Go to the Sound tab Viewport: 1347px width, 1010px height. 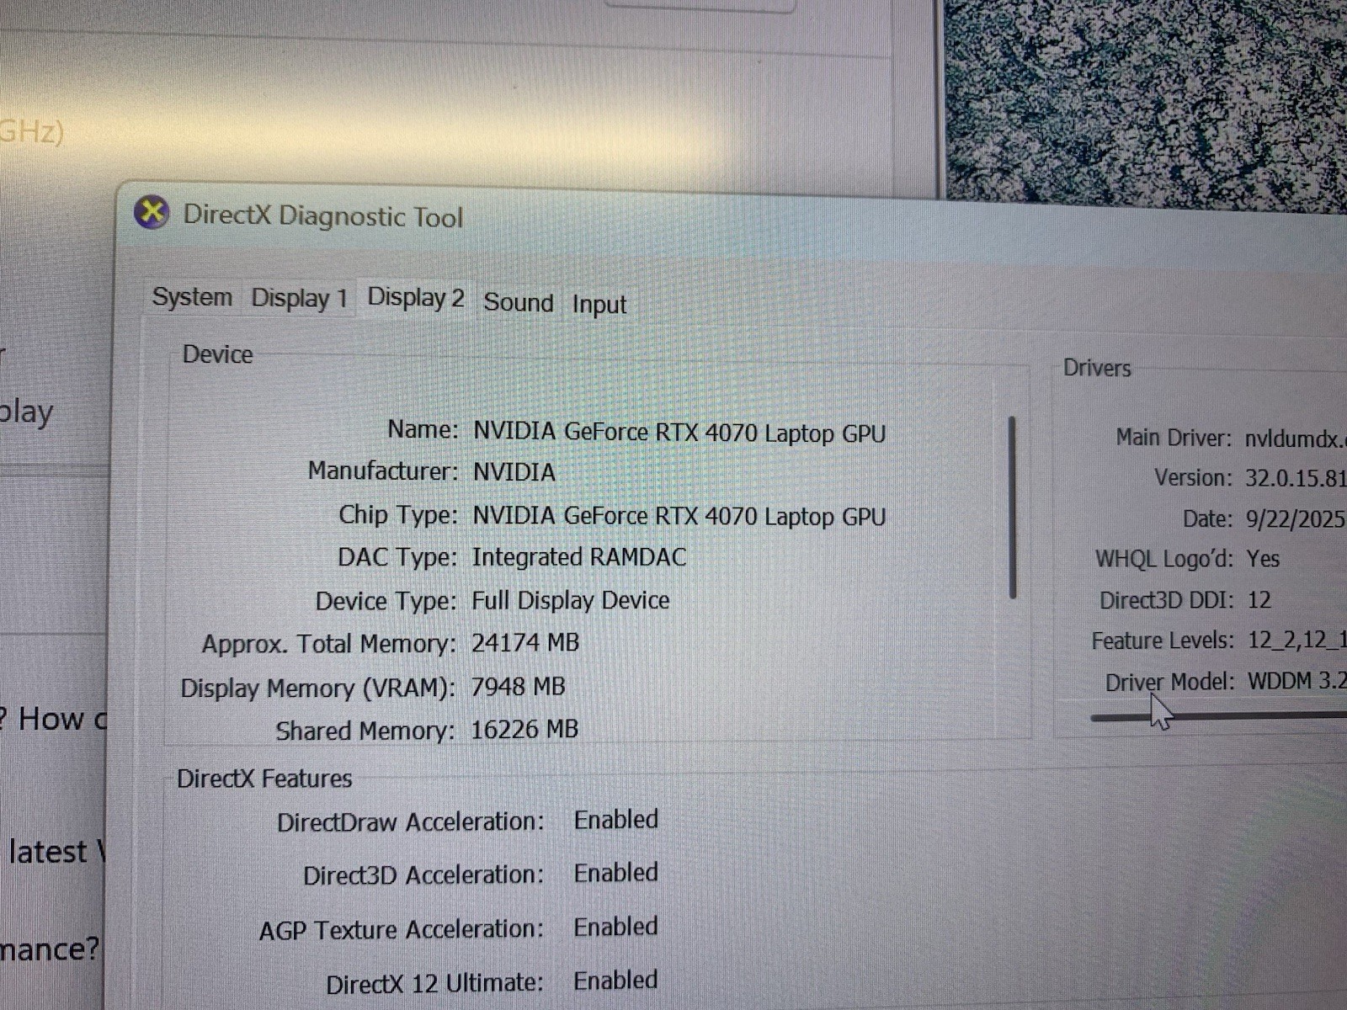[x=519, y=302]
